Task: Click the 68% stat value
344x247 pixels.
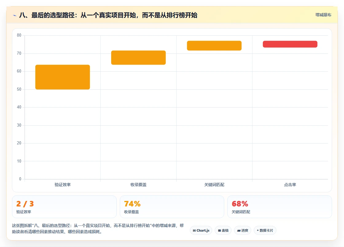Action: [x=240, y=204]
